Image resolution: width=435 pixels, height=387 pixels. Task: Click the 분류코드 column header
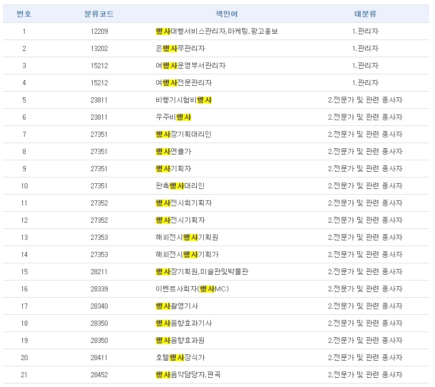[x=99, y=14]
